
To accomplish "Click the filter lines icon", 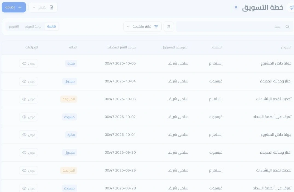I will pos(156,27).
